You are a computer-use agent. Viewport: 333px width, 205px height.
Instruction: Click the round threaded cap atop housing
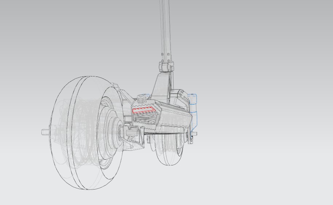(x=141, y=99)
